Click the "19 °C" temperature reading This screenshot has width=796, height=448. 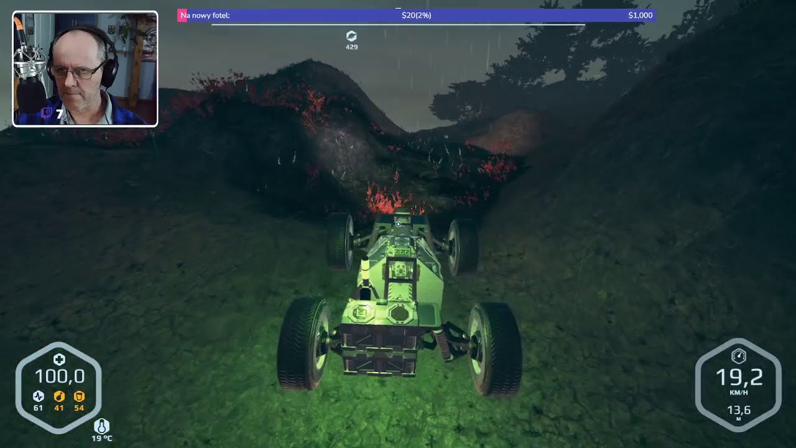click(102, 439)
